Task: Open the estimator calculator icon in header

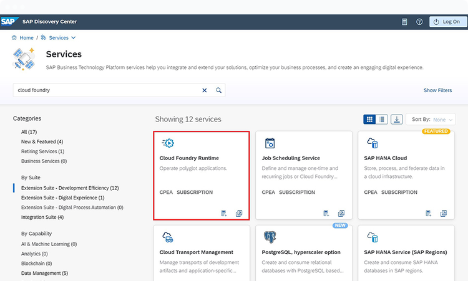Action: tap(404, 22)
